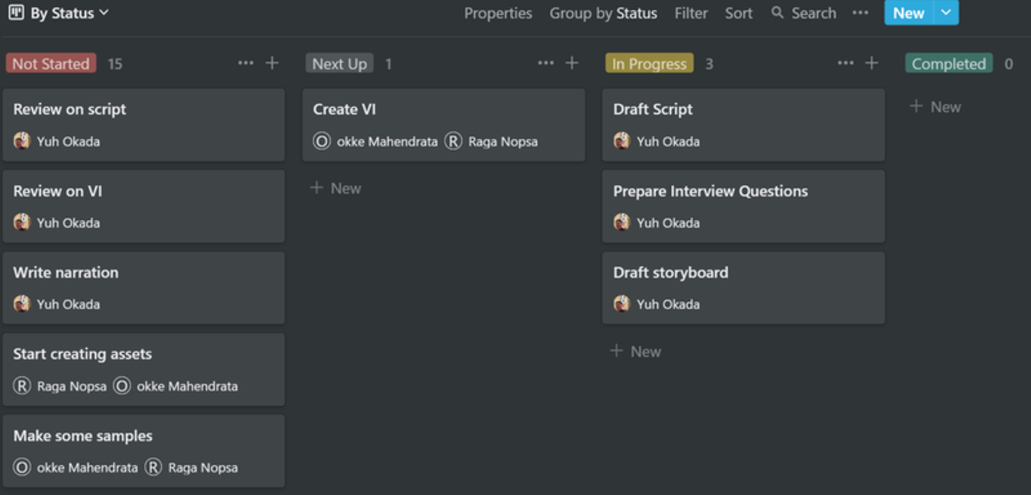Open the top toolbar three-dot menu

coord(860,13)
